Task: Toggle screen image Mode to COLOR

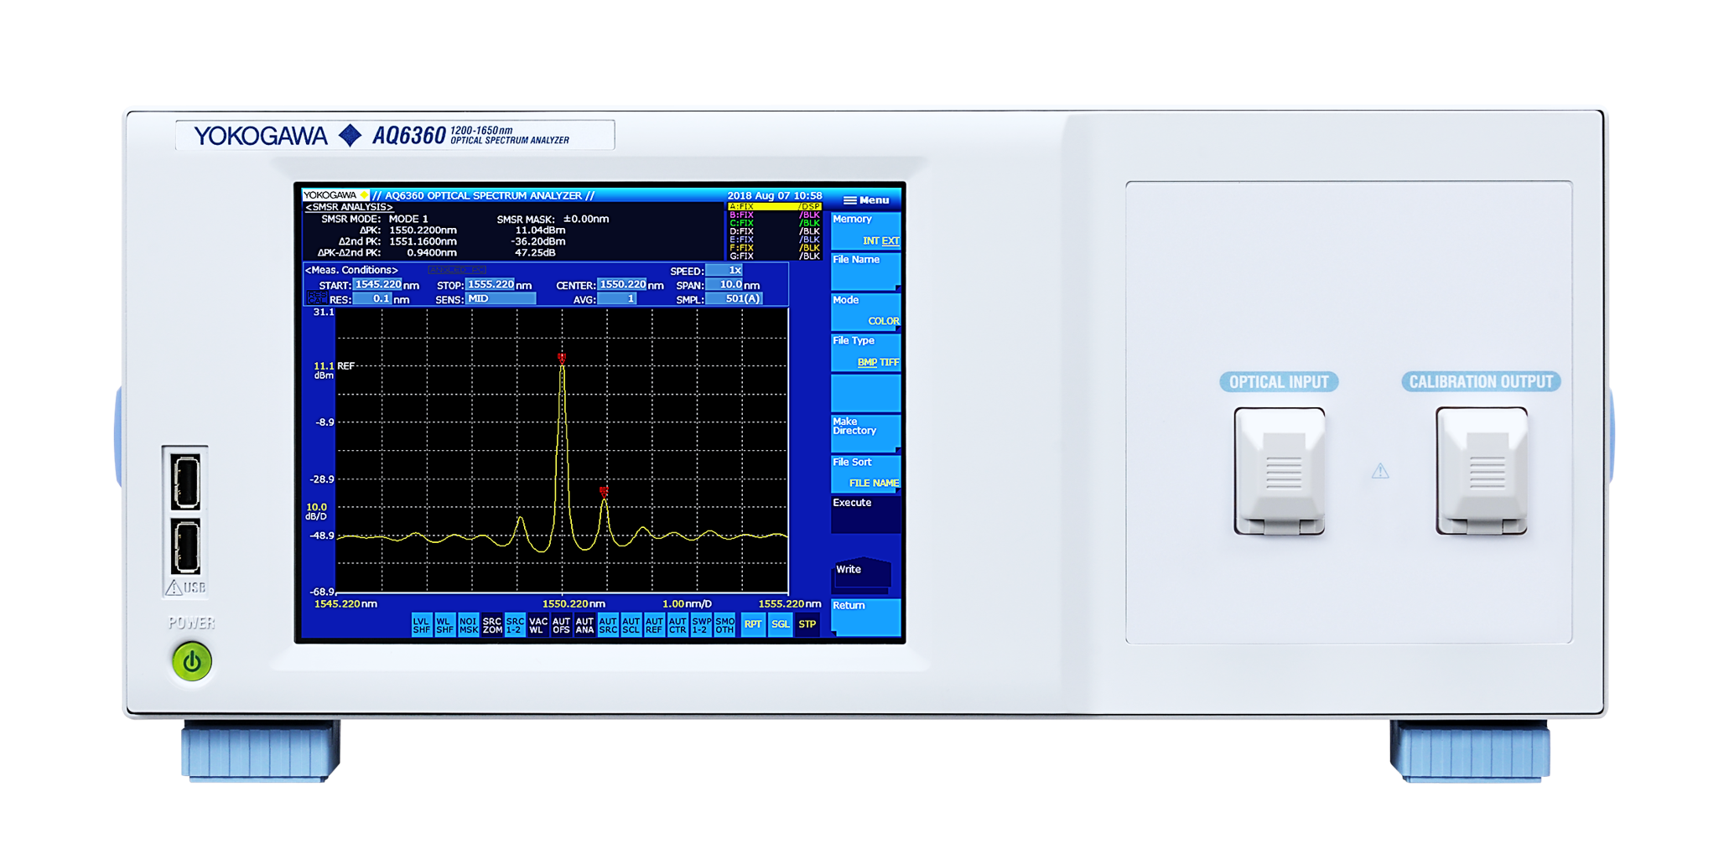Action: (880, 320)
